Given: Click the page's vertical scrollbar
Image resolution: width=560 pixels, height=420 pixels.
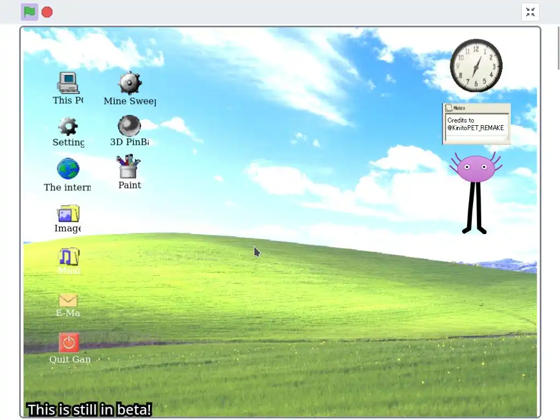Looking at the screenshot, I should (x=558, y=48).
